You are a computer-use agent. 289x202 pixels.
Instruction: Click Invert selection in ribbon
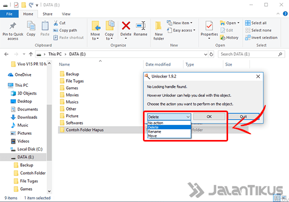pos(261,38)
